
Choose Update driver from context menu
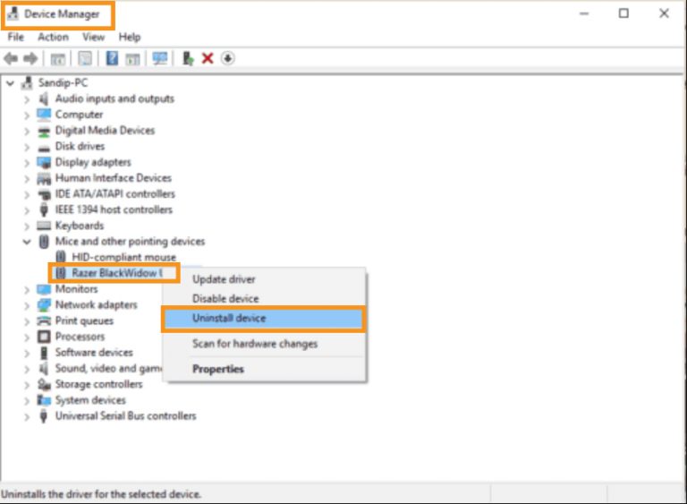click(x=265, y=279)
